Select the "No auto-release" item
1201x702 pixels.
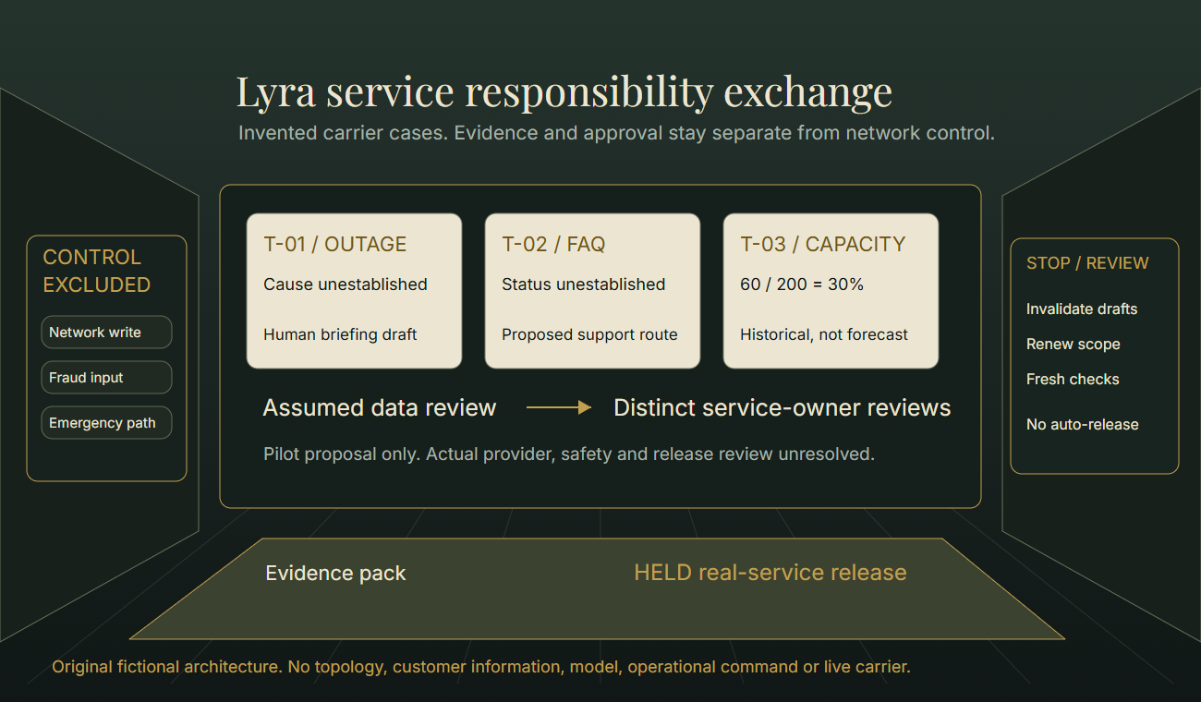[1083, 425]
